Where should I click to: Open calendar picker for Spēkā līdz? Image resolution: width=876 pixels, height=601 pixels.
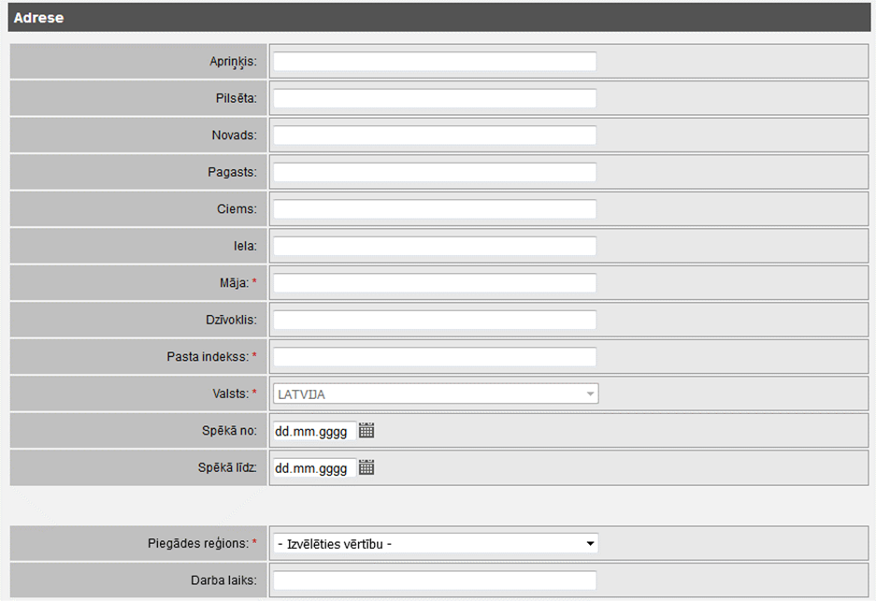click(366, 468)
